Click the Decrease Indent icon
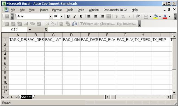Image resolution: width=178 pixels, height=106 pixels. (x=138, y=16)
